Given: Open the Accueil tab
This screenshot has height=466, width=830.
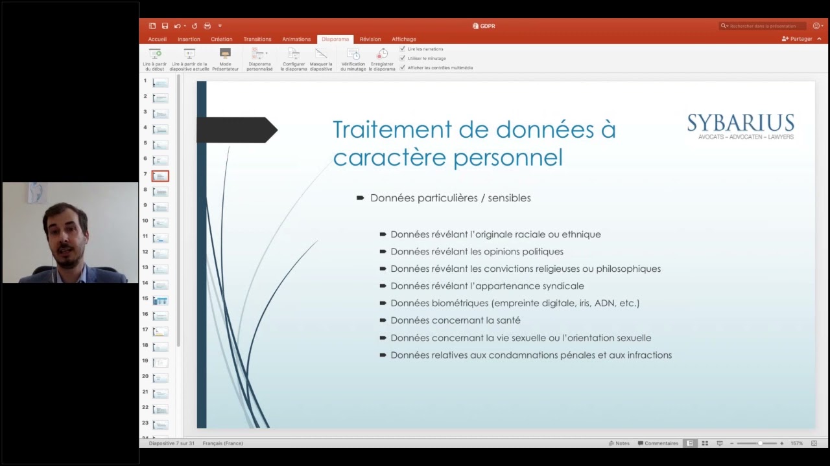Looking at the screenshot, I should (158, 39).
